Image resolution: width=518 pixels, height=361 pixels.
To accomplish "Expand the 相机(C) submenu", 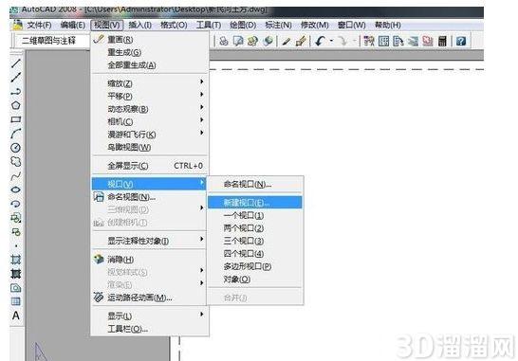I will click(x=150, y=121).
